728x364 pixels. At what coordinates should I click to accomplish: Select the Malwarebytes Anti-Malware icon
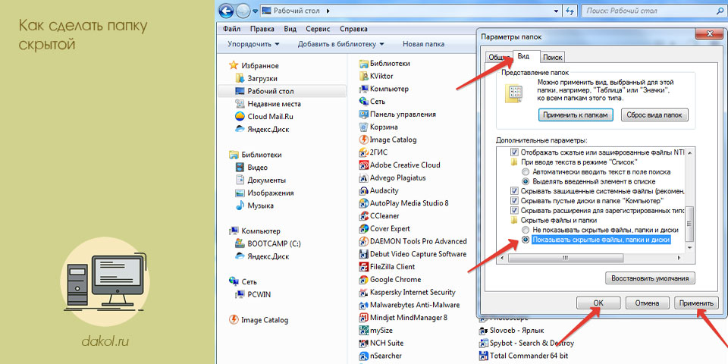363,305
